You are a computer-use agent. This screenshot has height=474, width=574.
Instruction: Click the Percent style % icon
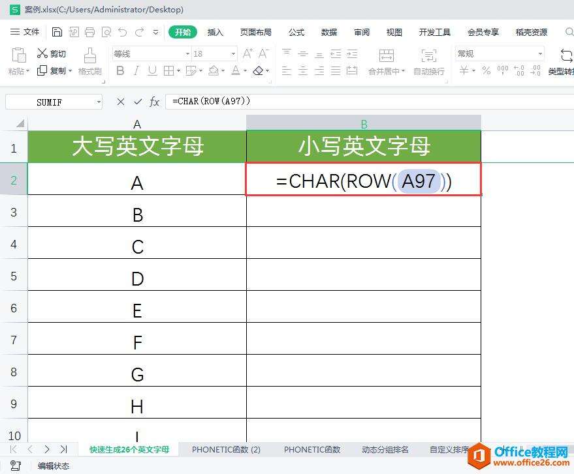click(x=486, y=70)
